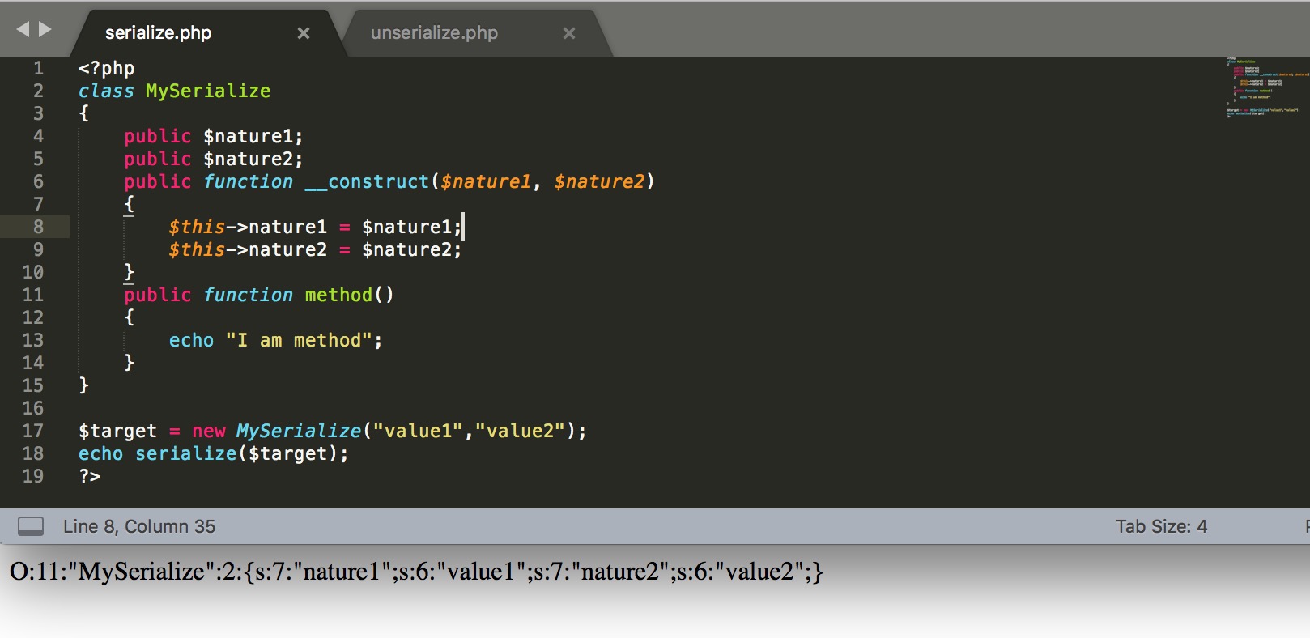Click the class keyword on line 2

click(106, 91)
